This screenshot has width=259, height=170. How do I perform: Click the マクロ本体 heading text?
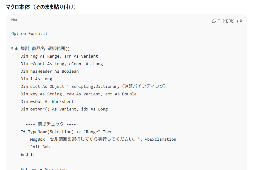pos(41,7)
